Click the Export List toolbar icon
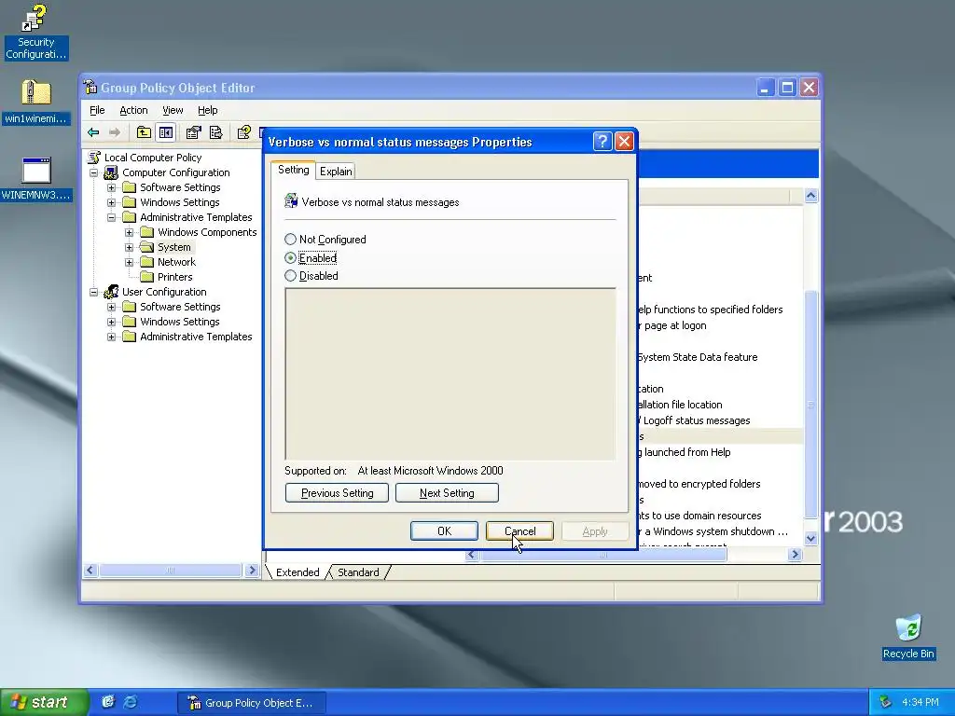The height and width of the screenshot is (716, 955). click(215, 132)
